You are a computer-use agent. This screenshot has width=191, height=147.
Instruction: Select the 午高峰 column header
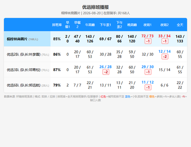[x=90, y=25]
